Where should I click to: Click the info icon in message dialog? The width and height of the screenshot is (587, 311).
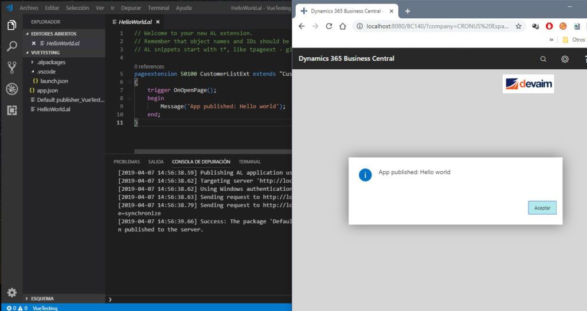(x=365, y=175)
